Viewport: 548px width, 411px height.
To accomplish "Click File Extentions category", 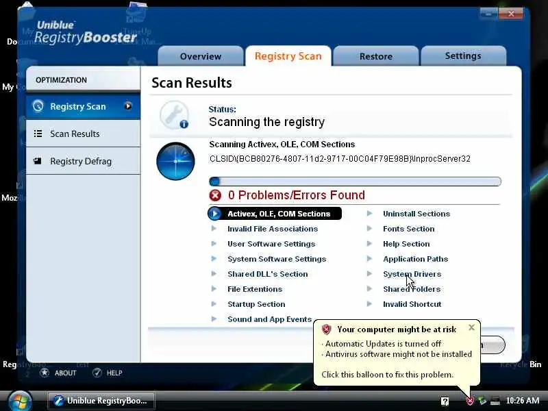I will [255, 289].
